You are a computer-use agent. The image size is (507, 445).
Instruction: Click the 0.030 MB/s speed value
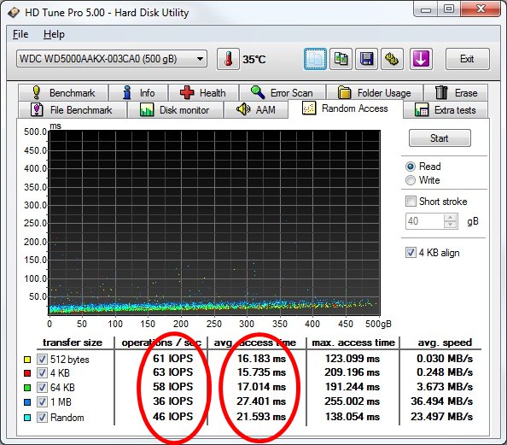(445, 359)
